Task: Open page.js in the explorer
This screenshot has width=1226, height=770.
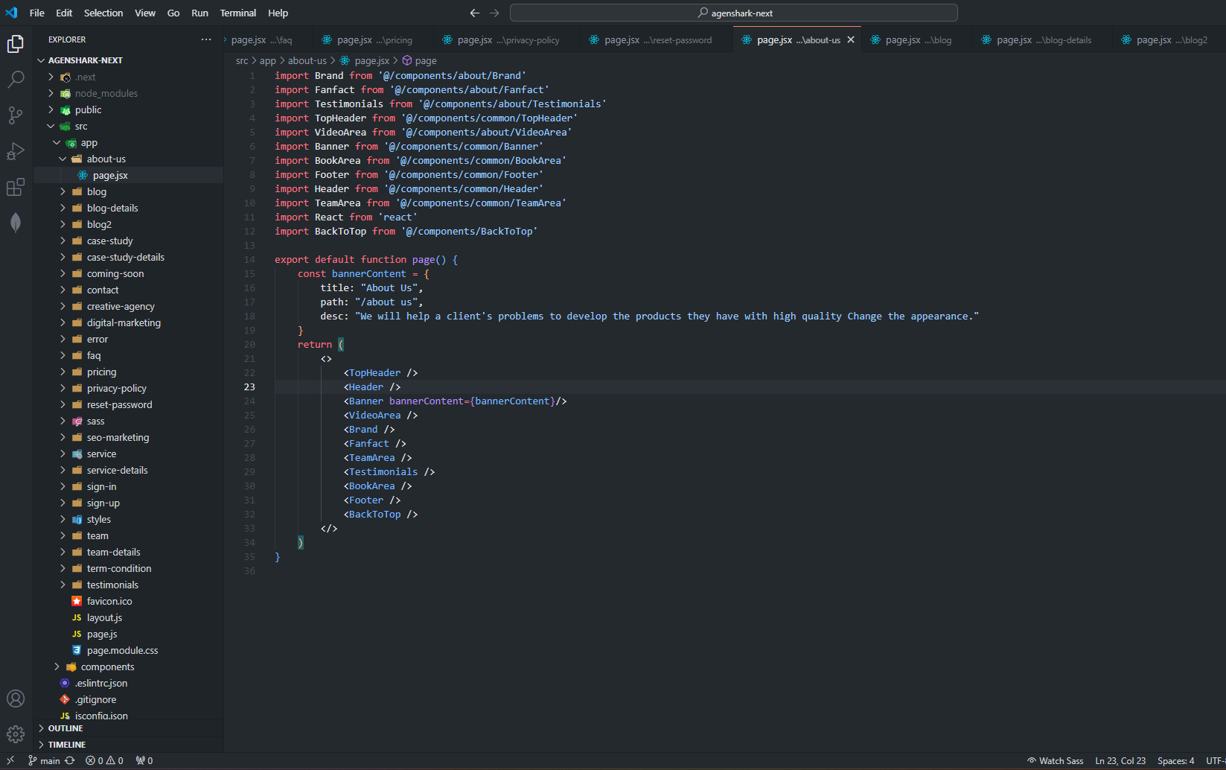Action: pyautogui.click(x=102, y=634)
